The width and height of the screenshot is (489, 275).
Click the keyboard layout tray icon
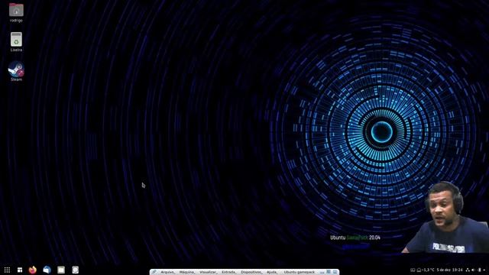[x=413, y=270]
